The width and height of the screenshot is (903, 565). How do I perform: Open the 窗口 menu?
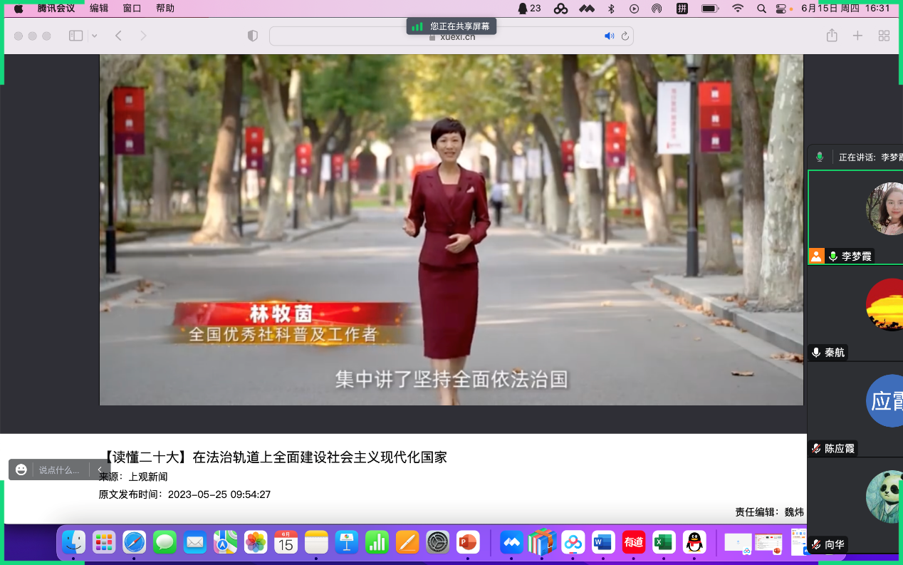point(132,9)
